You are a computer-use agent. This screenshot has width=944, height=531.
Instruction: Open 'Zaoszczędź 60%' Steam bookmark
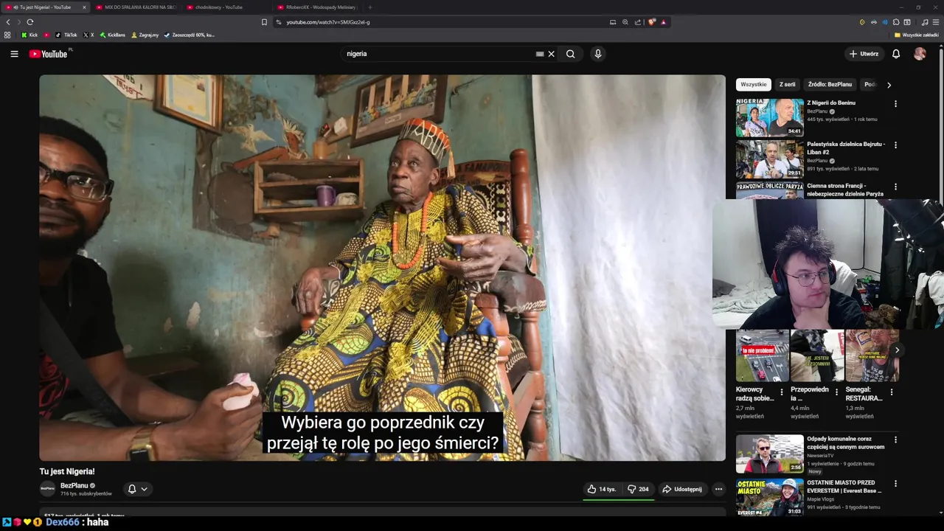pos(190,35)
